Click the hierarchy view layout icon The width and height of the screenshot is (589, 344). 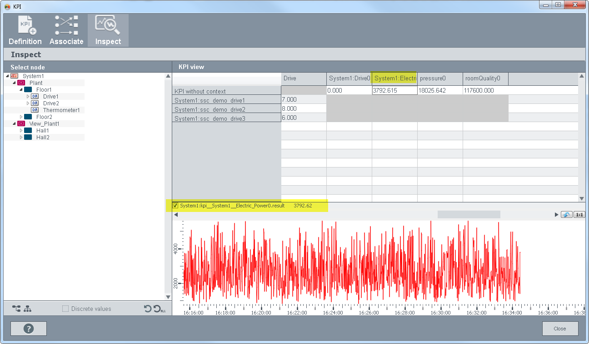coord(28,309)
